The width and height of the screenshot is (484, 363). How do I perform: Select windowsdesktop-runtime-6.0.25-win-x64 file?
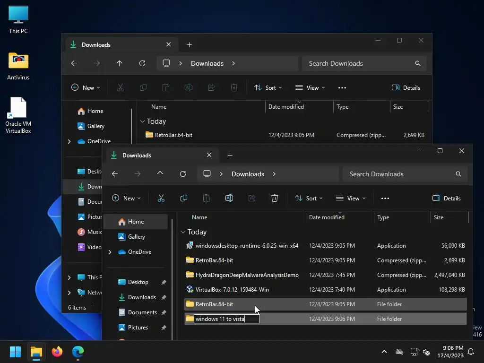326,246
